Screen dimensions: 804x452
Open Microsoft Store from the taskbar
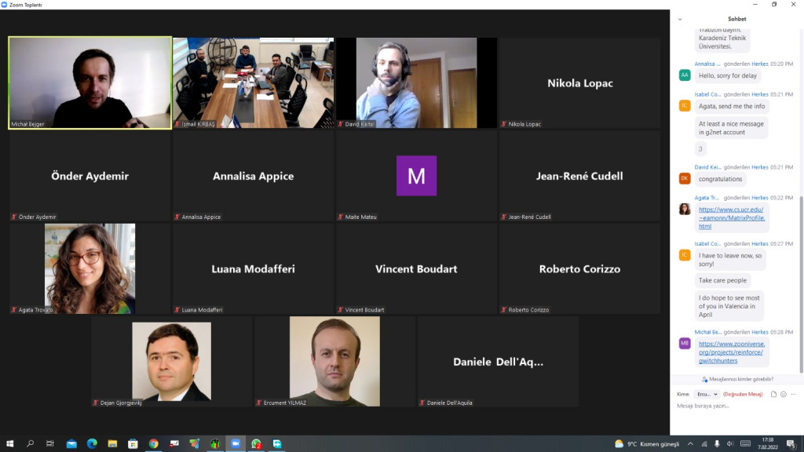tap(133, 444)
